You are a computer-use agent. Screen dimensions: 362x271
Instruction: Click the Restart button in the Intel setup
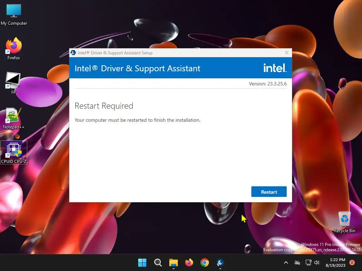269,192
